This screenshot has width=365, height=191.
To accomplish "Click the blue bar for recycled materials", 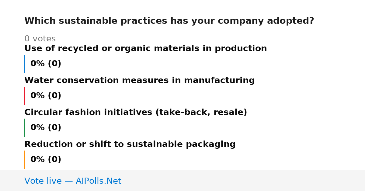I will click(24, 64).
